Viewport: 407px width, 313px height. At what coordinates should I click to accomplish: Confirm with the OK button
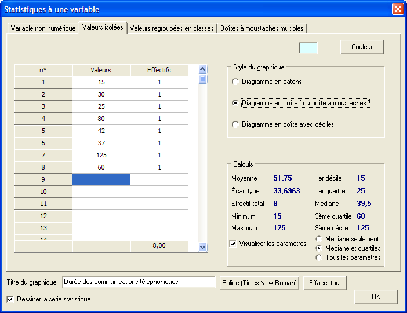click(376, 297)
